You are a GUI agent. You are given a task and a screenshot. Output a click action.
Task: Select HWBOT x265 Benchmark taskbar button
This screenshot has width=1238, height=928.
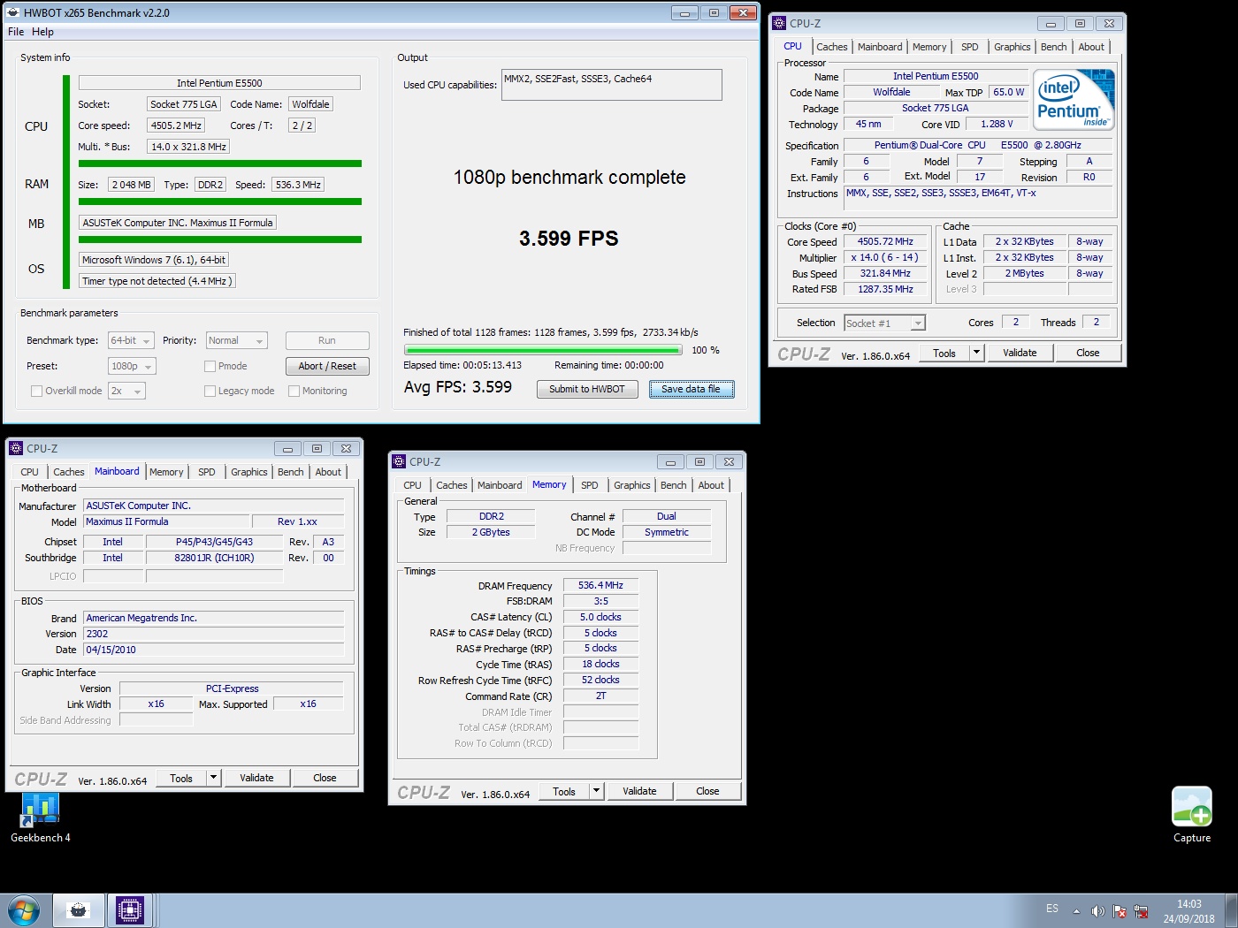click(79, 910)
